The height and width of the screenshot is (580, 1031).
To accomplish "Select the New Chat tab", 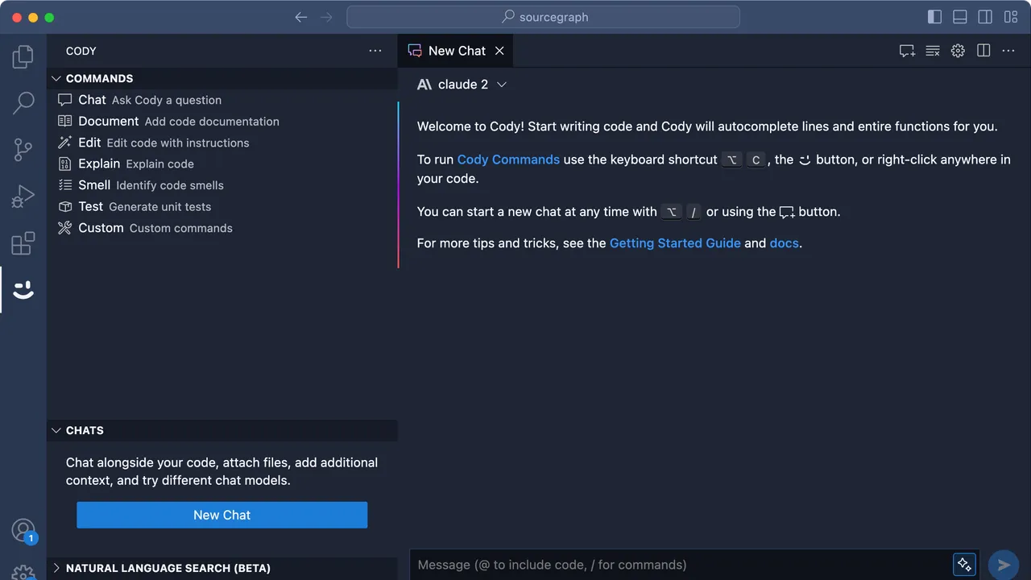I will [x=456, y=51].
